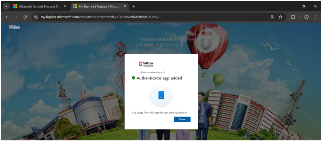Screen dimensions: 323x142
Task: Go forward to next page
Action: tap(16, 17)
